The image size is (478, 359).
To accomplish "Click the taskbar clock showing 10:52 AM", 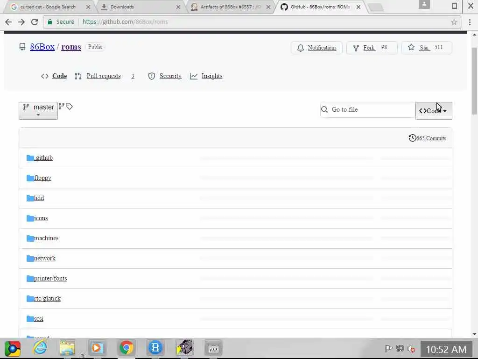I will 446,350.
